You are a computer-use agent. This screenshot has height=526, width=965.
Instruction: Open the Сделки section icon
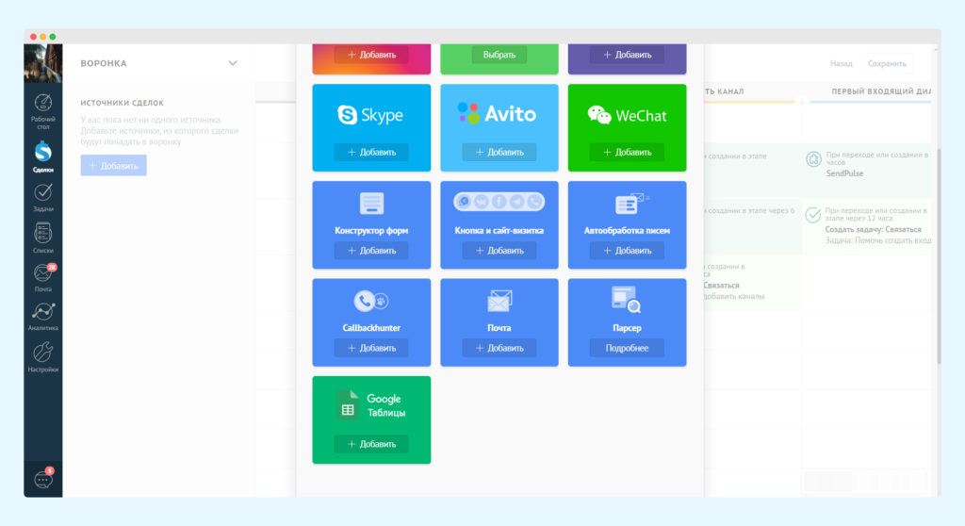coord(42,155)
